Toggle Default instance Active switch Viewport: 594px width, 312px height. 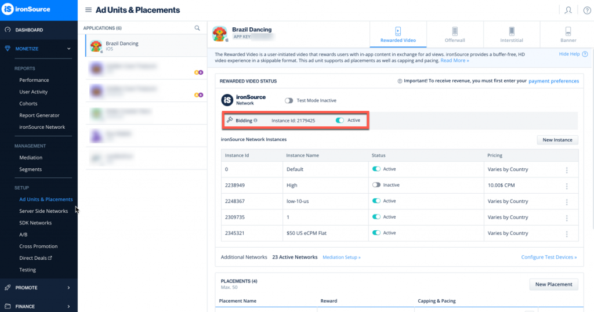[376, 169]
